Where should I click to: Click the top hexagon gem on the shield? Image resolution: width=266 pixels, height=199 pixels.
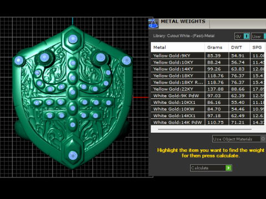point(73,39)
